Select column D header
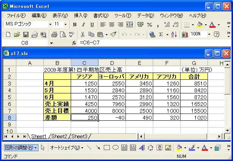This screenshot has height=161, width=233. pos(112,63)
